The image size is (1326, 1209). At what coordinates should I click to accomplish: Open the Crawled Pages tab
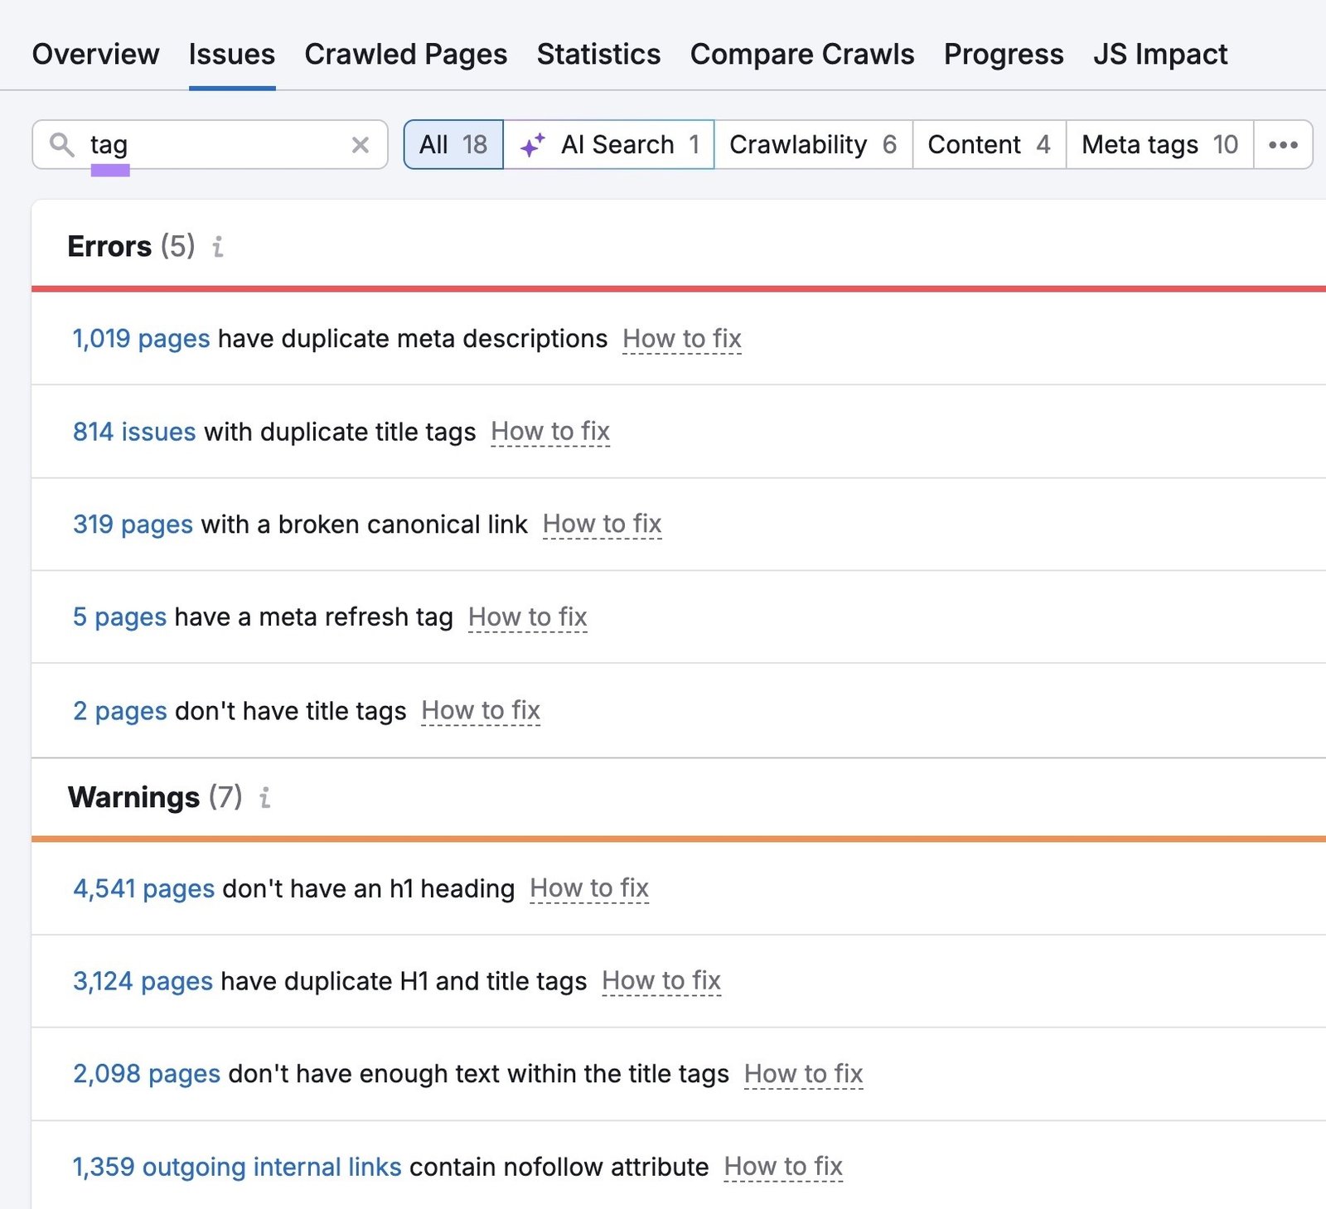406,54
